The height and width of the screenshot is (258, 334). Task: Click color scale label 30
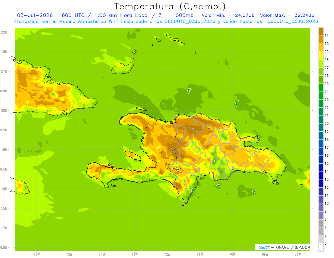pos(327,44)
